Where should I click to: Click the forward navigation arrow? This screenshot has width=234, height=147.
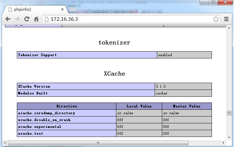[x=17, y=19]
